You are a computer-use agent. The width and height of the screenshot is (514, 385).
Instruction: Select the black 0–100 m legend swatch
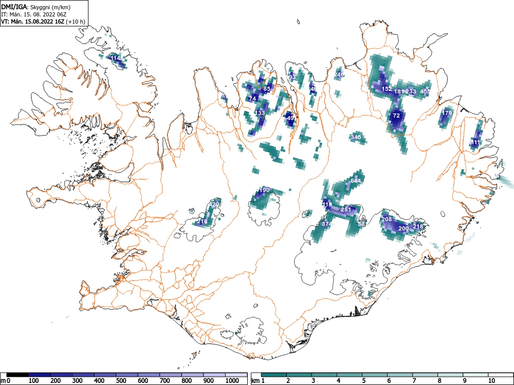click(17, 375)
